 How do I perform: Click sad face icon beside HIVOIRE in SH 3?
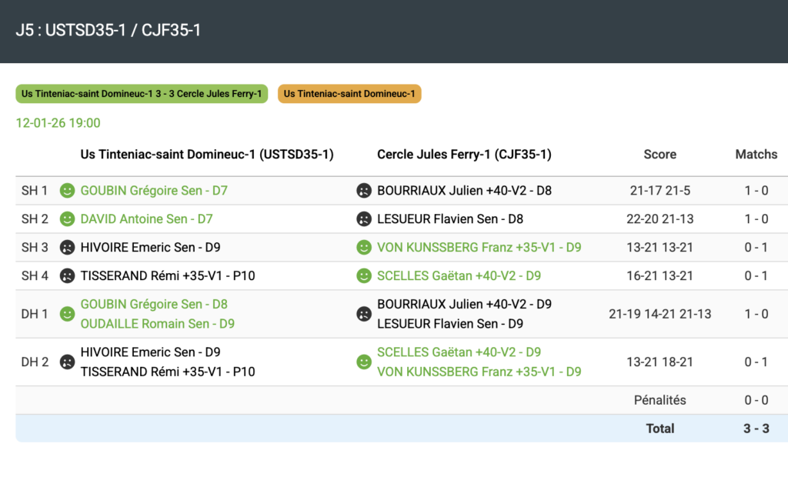pyautogui.click(x=68, y=247)
